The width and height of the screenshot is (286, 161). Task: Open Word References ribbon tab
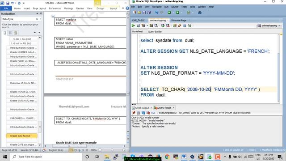point(55,8)
